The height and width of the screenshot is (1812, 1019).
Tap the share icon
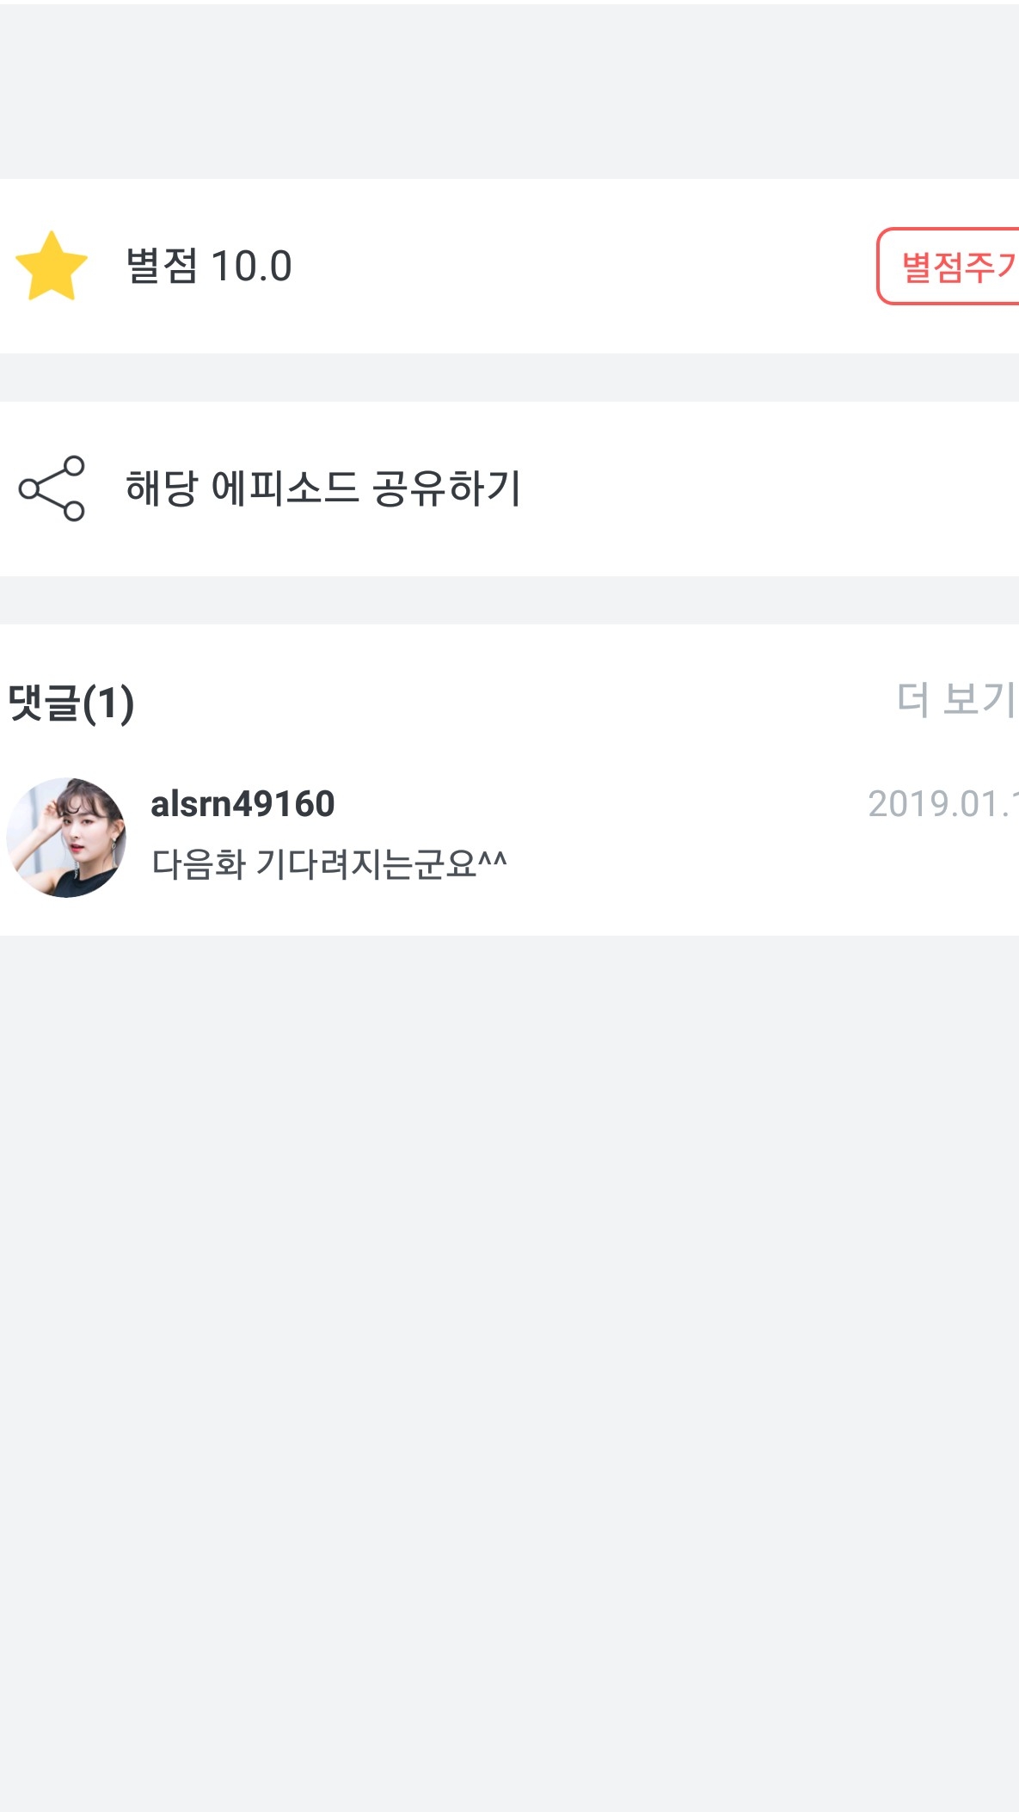(52, 488)
